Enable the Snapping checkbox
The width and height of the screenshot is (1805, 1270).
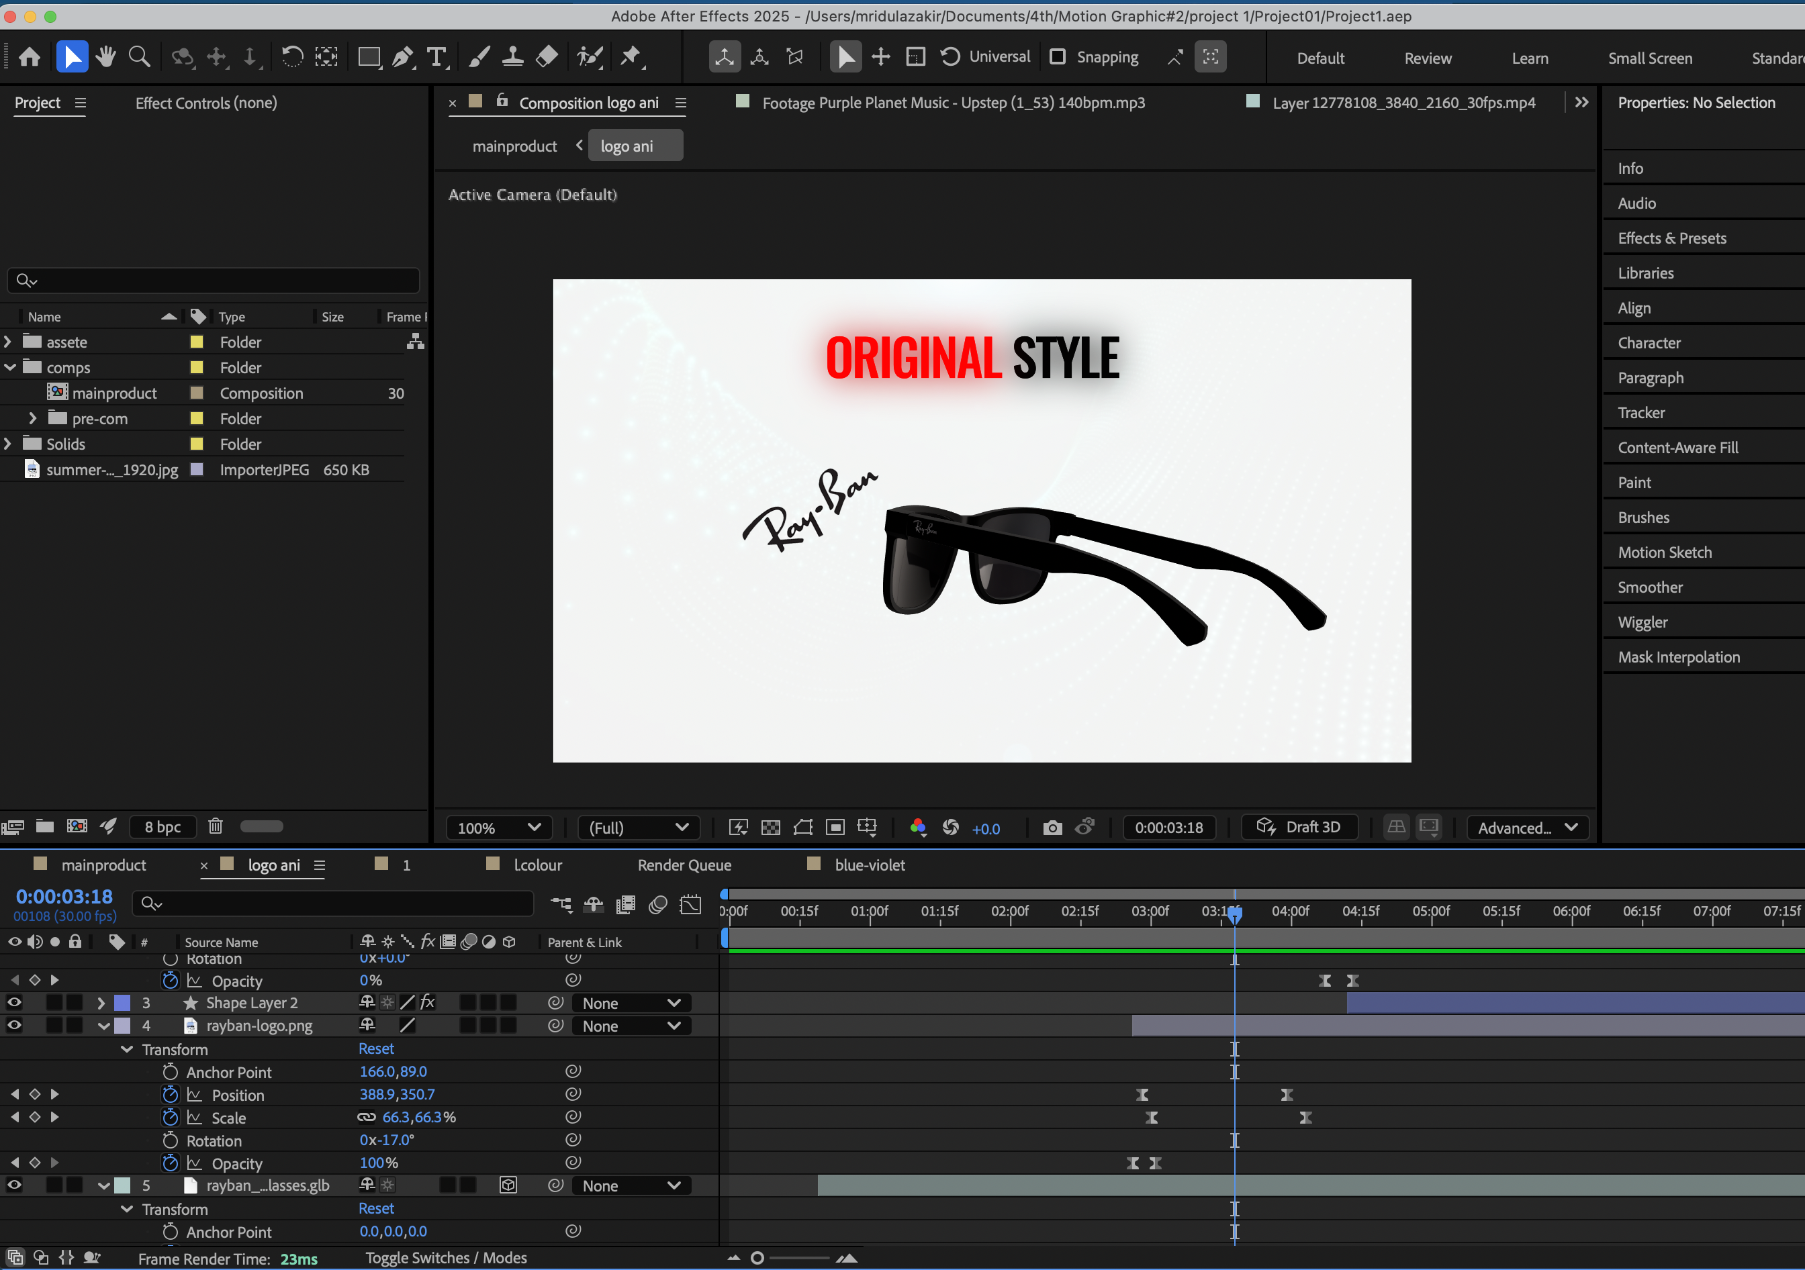pos(1058,56)
